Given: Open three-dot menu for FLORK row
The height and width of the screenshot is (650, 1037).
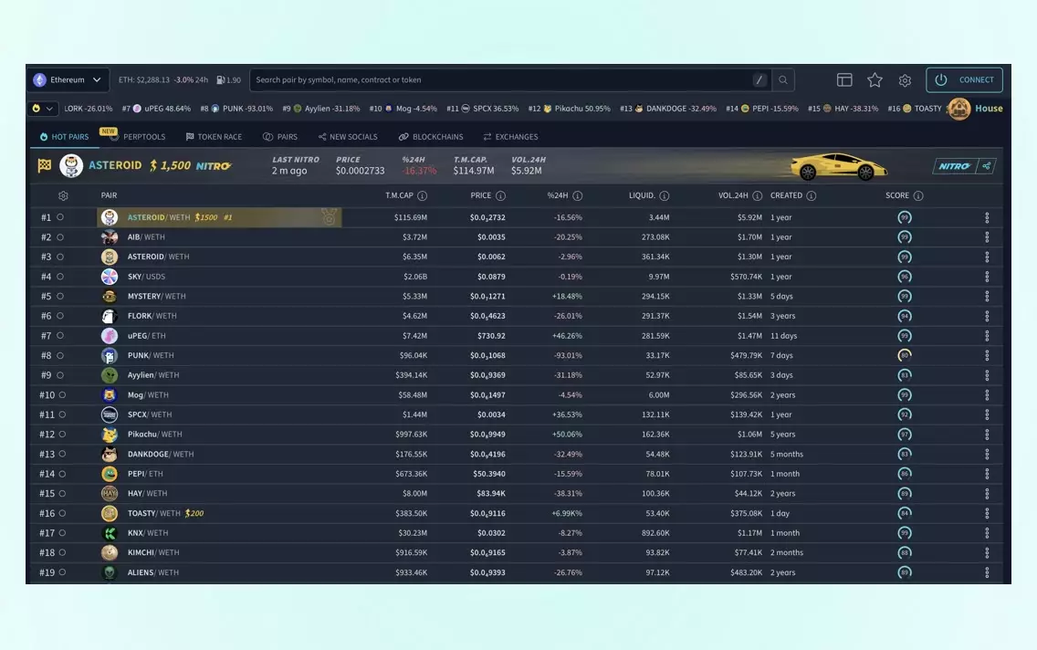Looking at the screenshot, I should point(987,316).
